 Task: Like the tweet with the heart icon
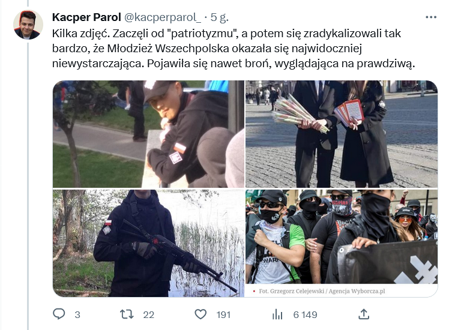tap(200, 314)
